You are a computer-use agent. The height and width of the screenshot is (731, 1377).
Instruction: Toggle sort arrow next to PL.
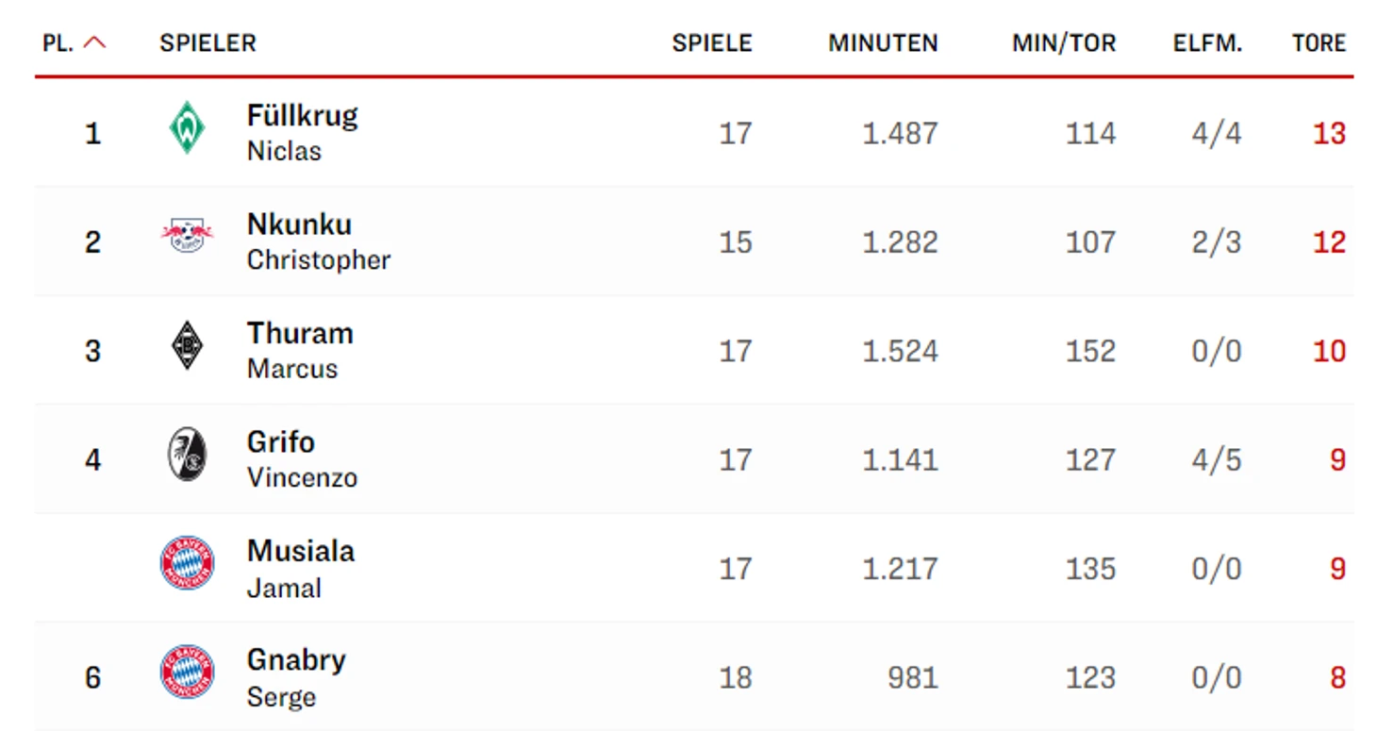tap(95, 42)
